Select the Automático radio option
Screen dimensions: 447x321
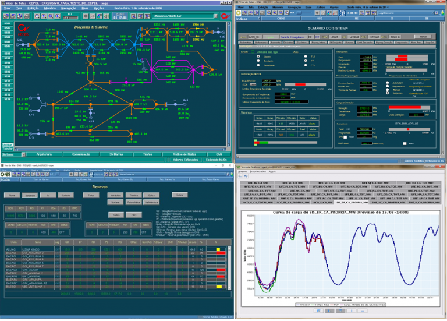pyautogui.click(x=388, y=83)
